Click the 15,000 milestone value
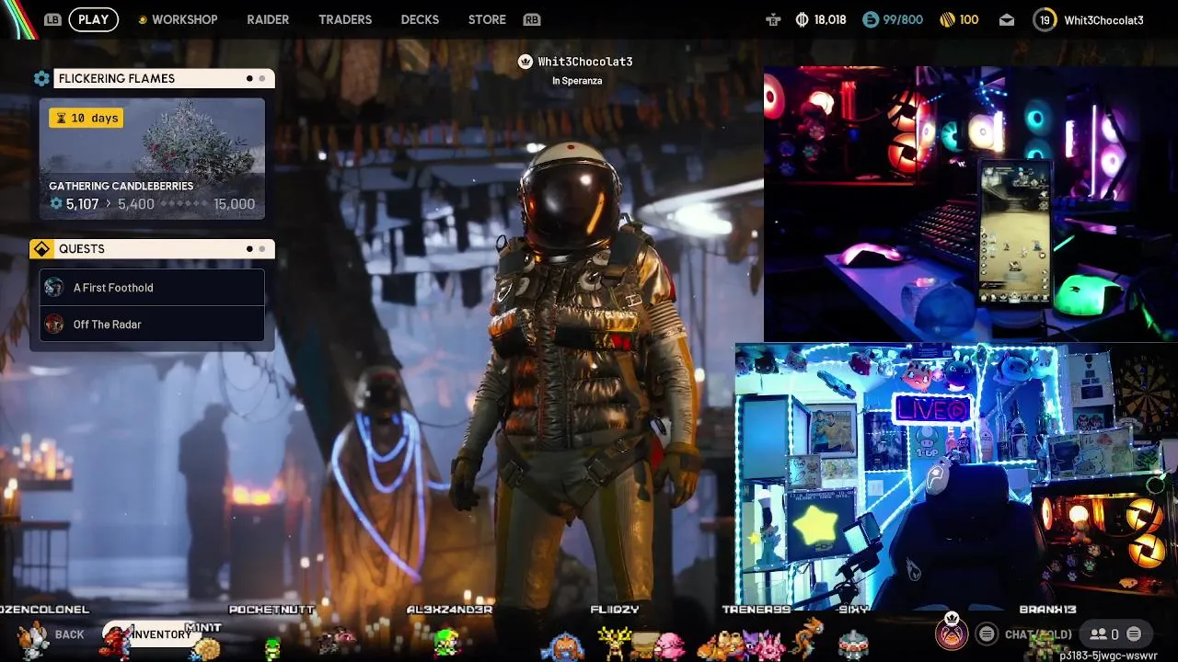The image size is (1178, 662). tap(234, 204)
